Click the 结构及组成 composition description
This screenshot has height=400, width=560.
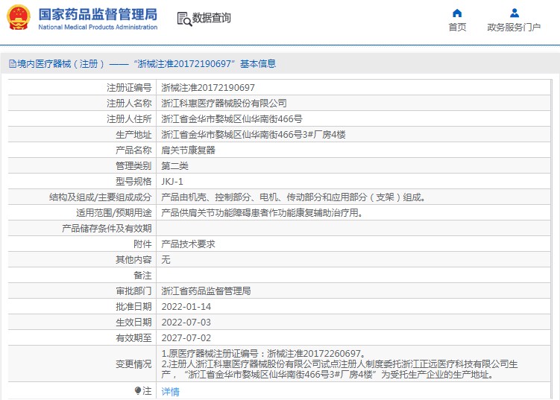pos(293,197)
